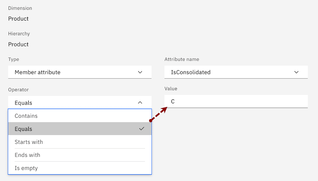Click the Attribute name label

point(182,59)
